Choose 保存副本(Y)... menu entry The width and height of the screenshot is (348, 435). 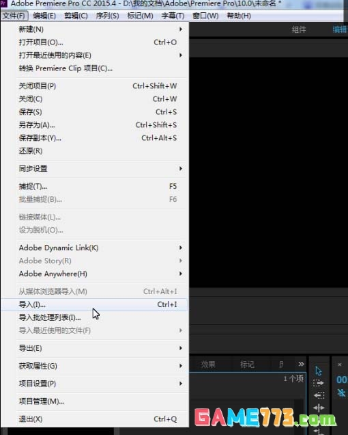pos(94,138)
